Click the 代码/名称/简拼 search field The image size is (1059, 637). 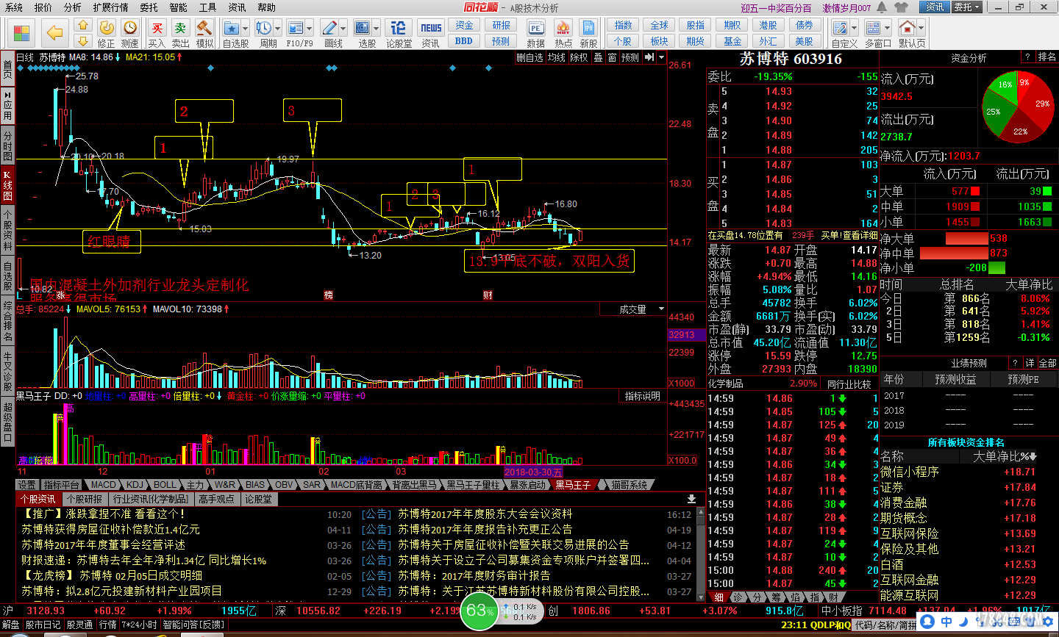pos(885,625)
